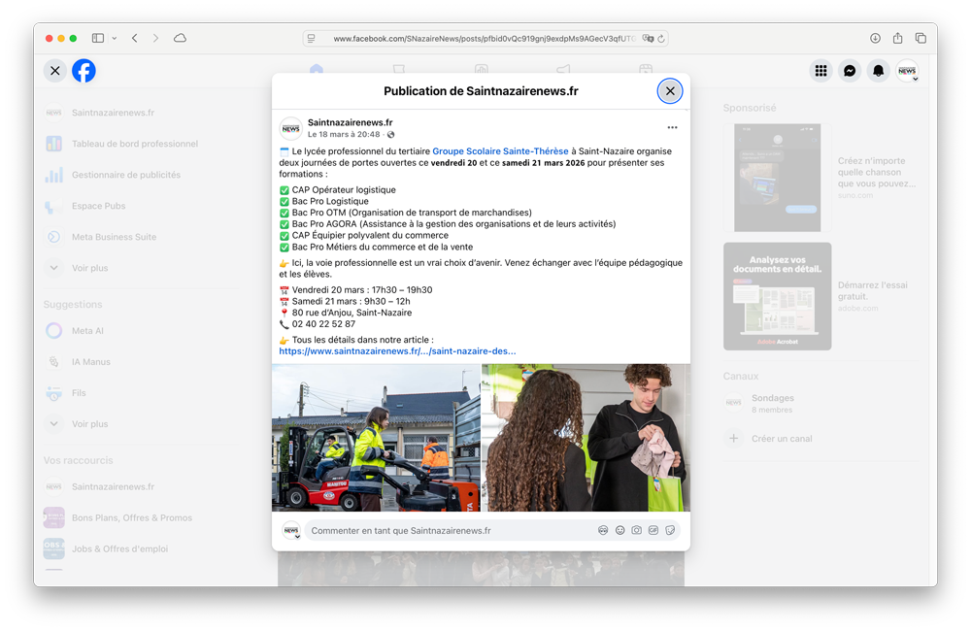Open the forklift photo in the post

pos(376,437)
